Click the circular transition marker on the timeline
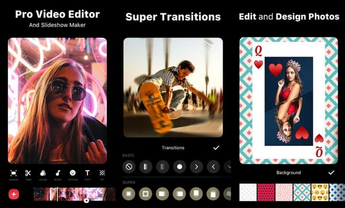Viewport: 345px width, 208px height. (86, 201)
